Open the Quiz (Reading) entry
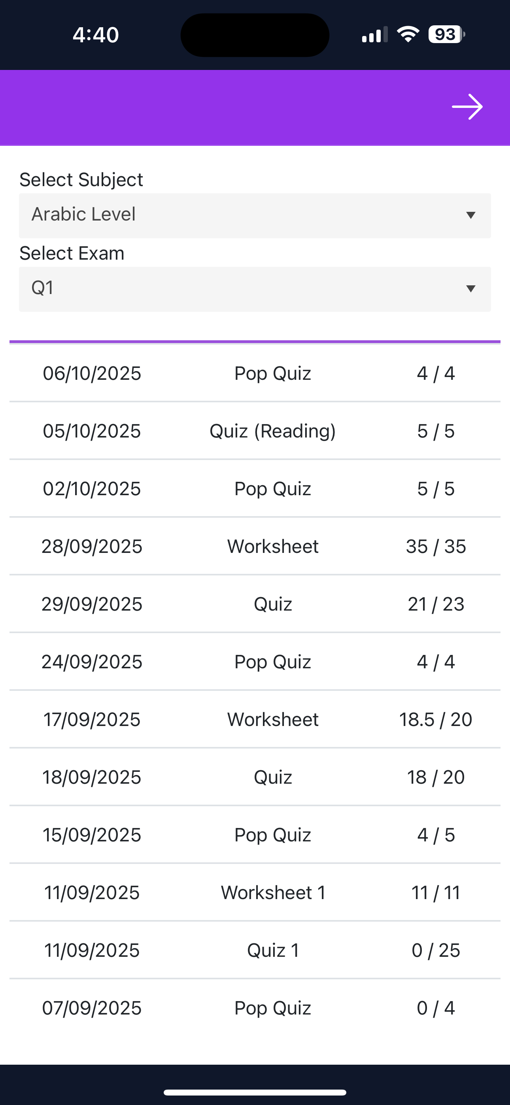Viewport: 510px width, 1105px height. tap(272, 431)
